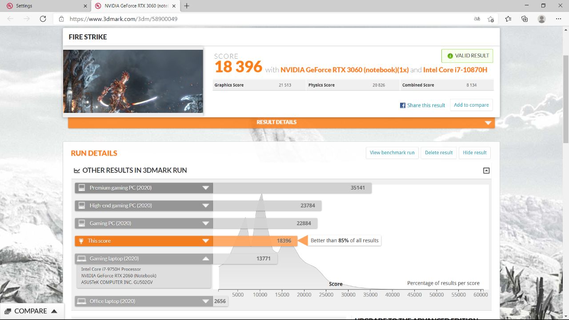569x320 pixels.
Task: Collapse Other Results section via square toggle
Action: pos(486,171)
